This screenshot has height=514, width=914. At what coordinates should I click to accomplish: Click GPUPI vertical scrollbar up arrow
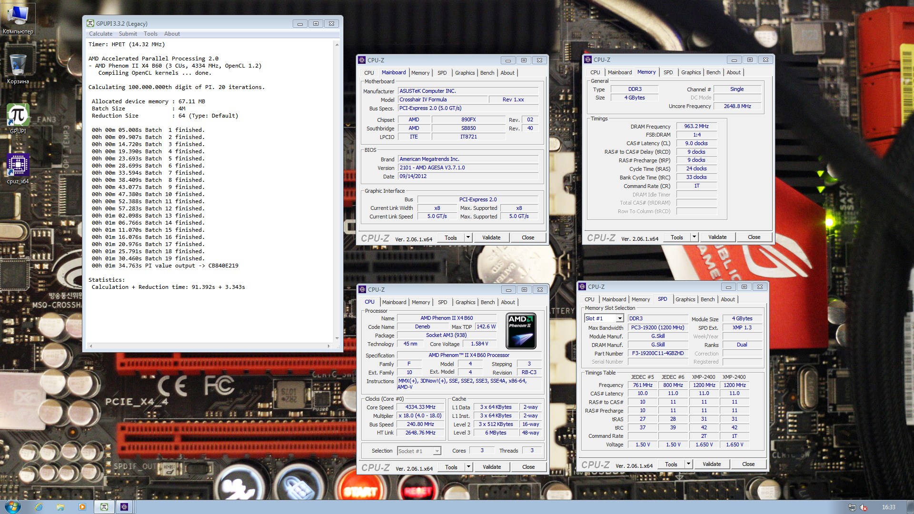pyautogui.click(x=337, y=45)
